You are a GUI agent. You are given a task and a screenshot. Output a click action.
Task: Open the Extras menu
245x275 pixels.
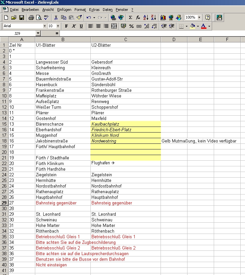[94, 10]
